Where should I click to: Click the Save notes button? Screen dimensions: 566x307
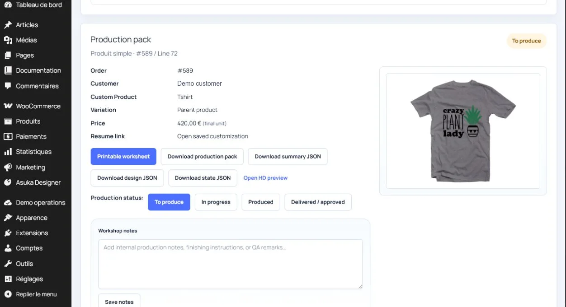[x=119, y=302]
